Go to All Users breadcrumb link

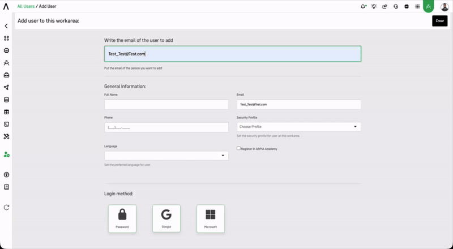pyautogui.click(x=25, y=6)
